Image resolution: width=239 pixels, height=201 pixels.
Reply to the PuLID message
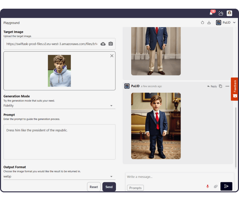212,86
